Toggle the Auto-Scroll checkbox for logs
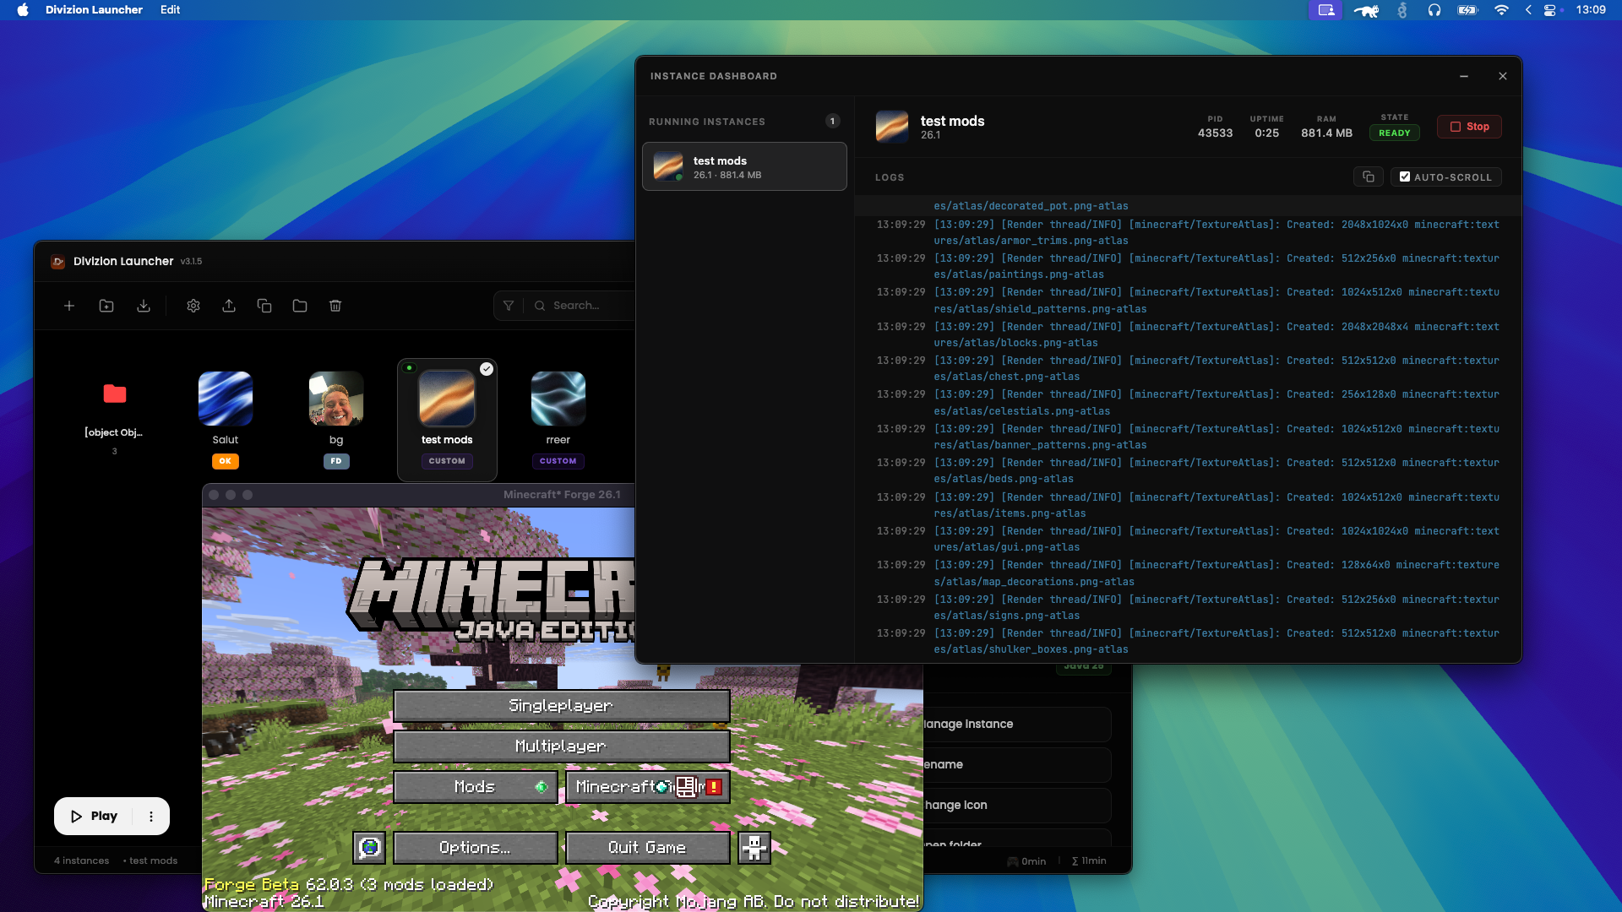1622x912 pixels. (x=1405, y=176)
